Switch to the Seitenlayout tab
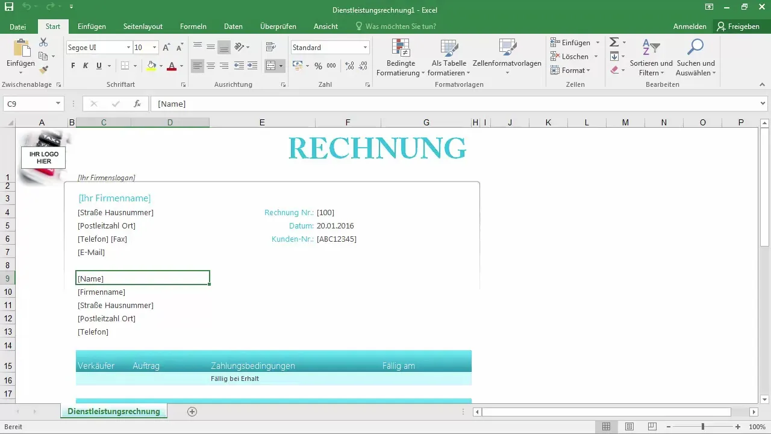This screenshot has height=434, width=771. (143, 27)
